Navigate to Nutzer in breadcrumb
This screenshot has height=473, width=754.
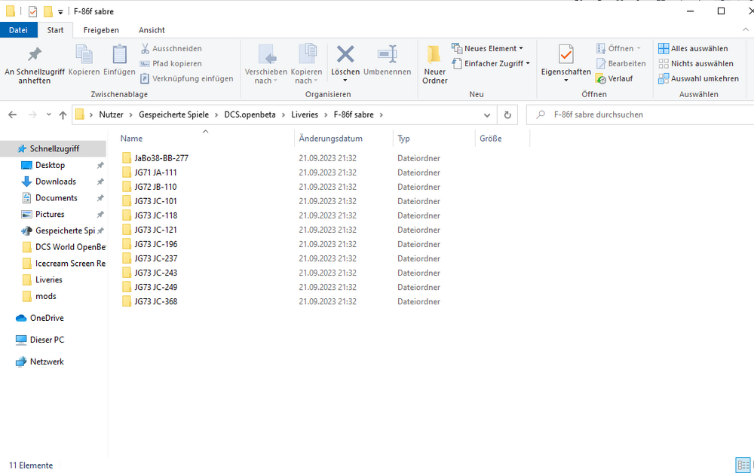[x=111, y=114]
